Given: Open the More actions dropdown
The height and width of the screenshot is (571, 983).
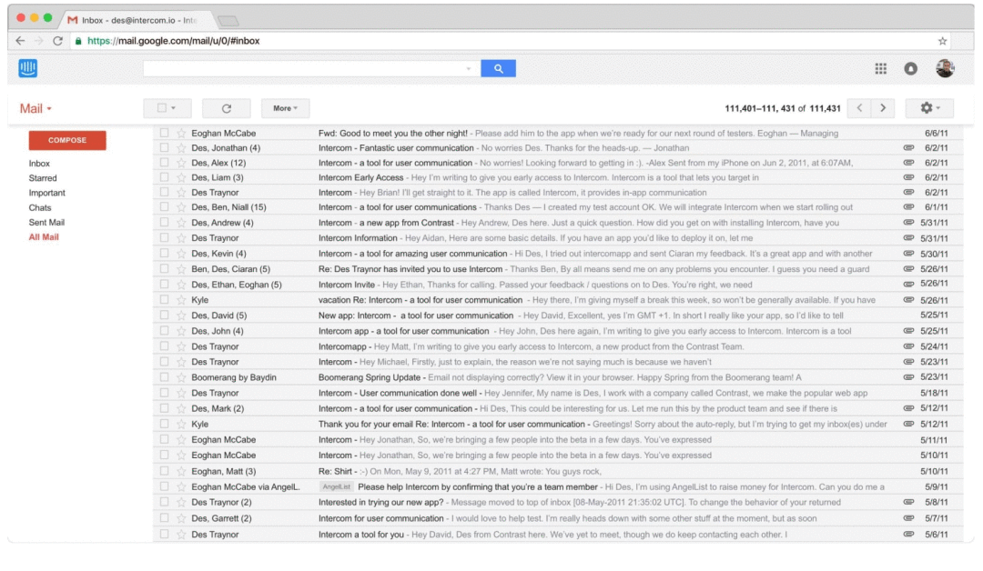Looking at the screenshot, I should coord(285,108).
